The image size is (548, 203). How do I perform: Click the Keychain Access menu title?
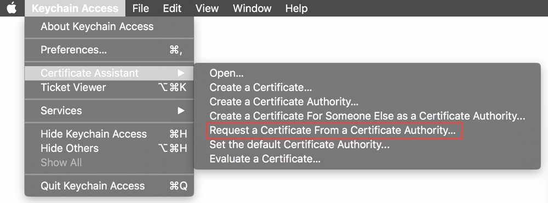tap(75, 8)
